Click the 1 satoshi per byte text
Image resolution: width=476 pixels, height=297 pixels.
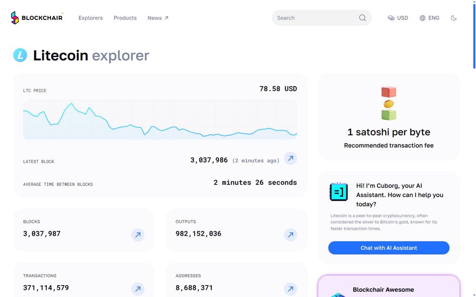click(388, 132)
